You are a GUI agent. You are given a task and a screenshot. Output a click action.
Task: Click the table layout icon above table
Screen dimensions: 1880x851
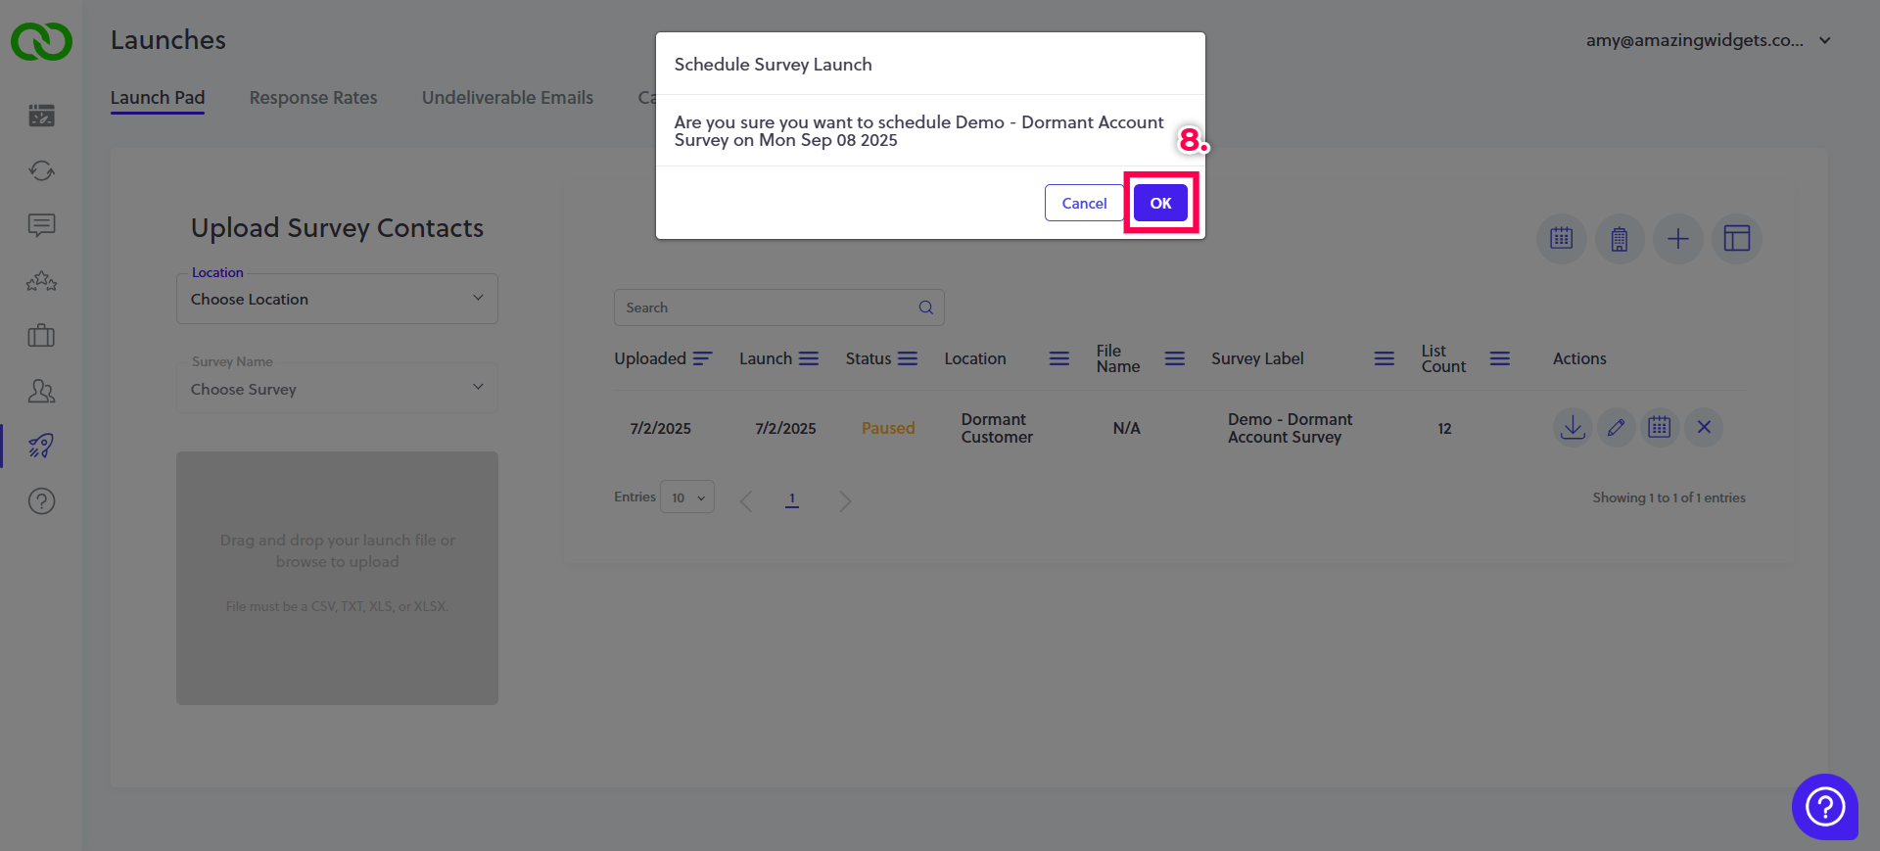(1737, 239)
